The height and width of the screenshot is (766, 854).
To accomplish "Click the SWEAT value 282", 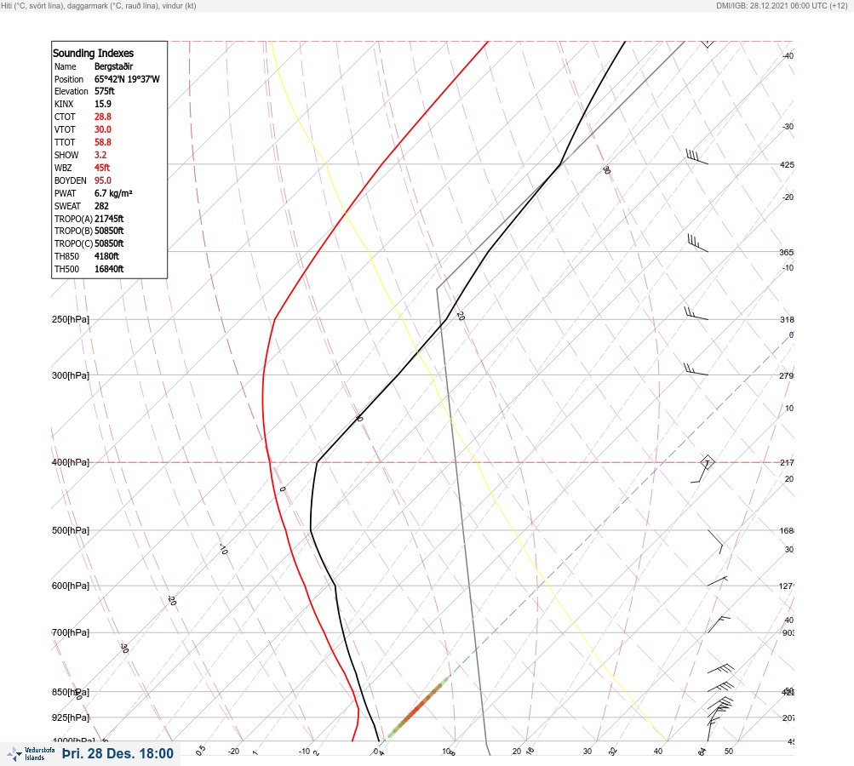I will pos(102,206).
